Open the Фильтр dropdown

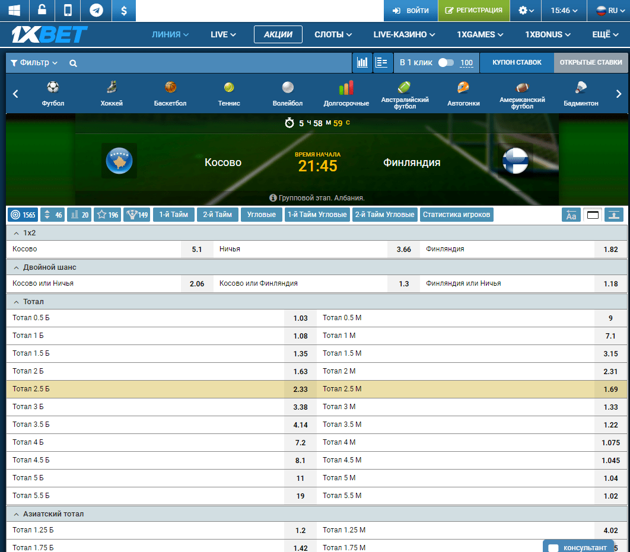click(x=34, y=63)
